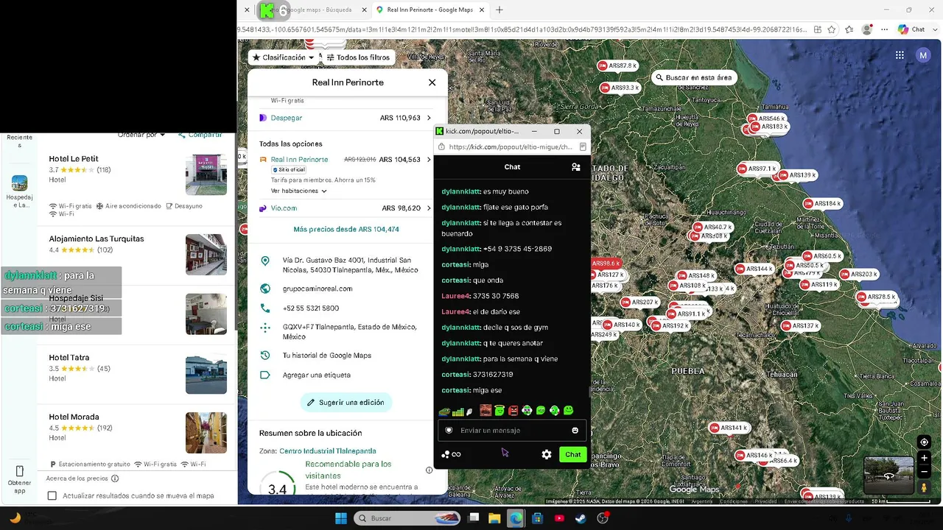Open File Explorer from the taskbar
This screenshot has width=943, height=530.
[494, 518]
